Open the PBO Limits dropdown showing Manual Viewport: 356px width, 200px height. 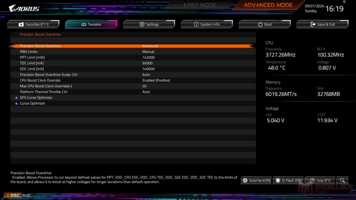coord(148,51)
